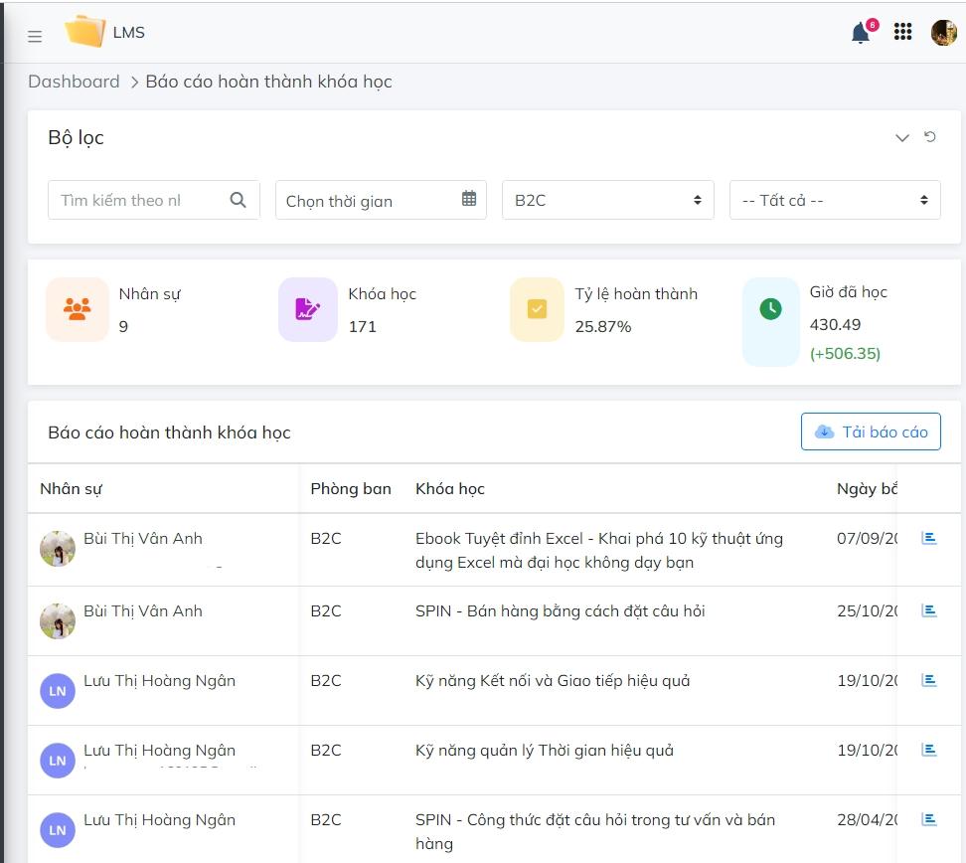Image resolution: width=966 pixels, height=863 pixels.
Task: Click the notification bell with 6 alerts
Action: pyautogui.click(x=859, y=33)
